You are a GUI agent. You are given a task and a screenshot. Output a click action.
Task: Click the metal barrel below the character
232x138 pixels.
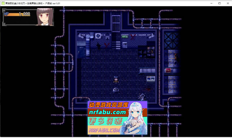click(x=116, y=90)
